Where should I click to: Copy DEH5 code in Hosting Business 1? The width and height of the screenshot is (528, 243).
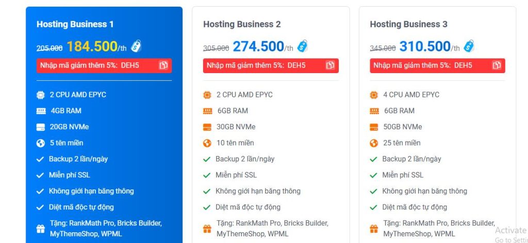pyautogui.click(x=163, y=65)
